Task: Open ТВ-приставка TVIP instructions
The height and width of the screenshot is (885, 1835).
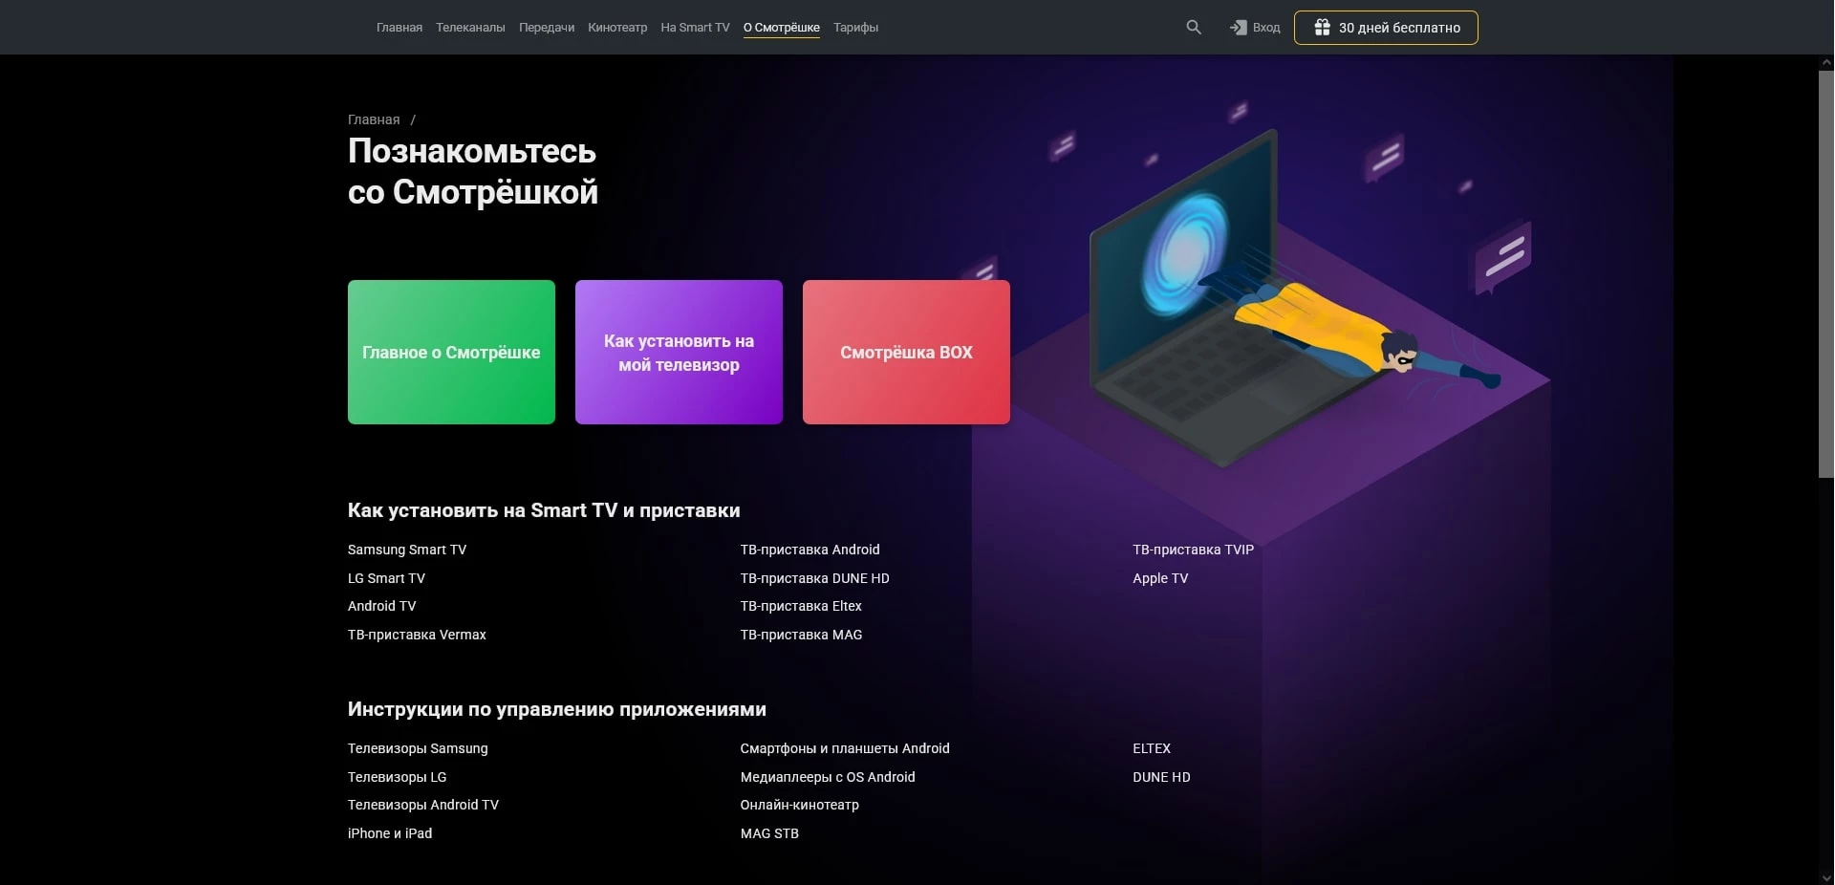Action: [x=1193, y=550]
